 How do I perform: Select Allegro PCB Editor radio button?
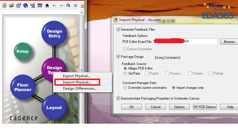point(125,68)
